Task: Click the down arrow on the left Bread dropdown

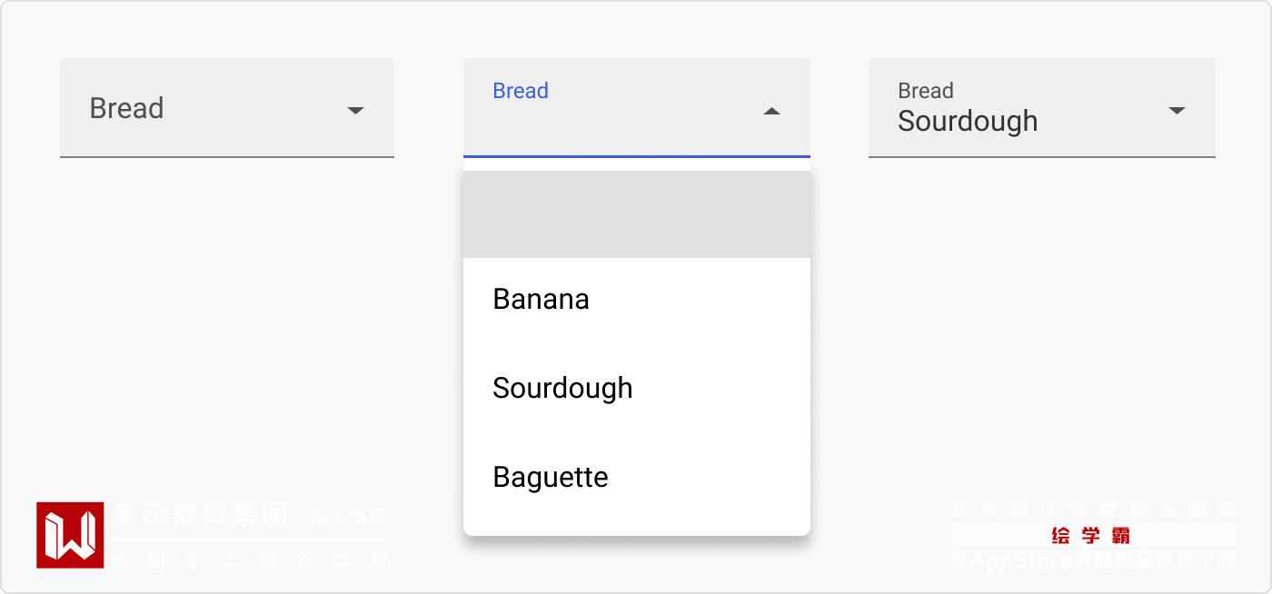Action: (355, 111)
